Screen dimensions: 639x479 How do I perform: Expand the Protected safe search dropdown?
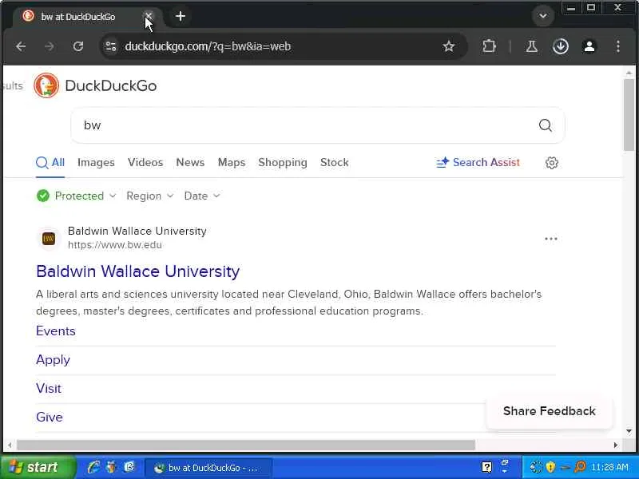(x=76, y=196)
